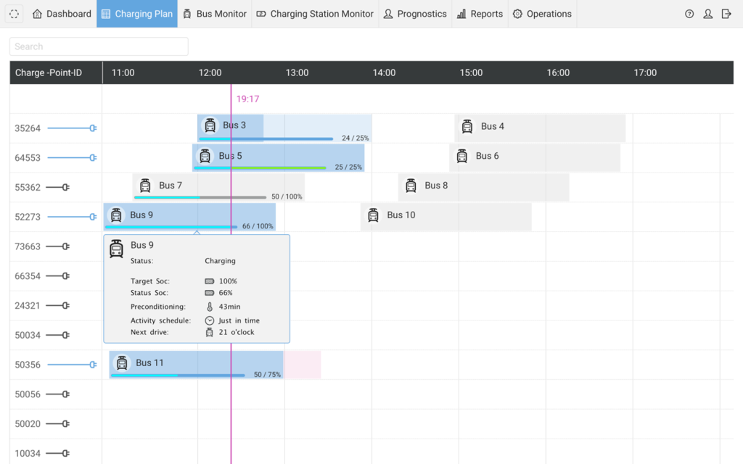This screenshot has height=464, width=743.
Task: Click the logout icon
Action: [726, 14]
